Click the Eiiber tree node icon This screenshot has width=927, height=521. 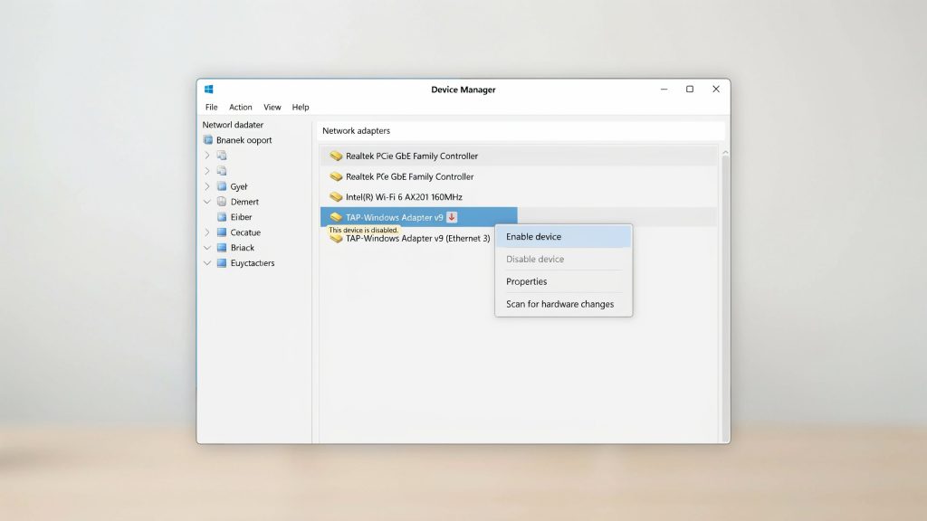(222, 217)
